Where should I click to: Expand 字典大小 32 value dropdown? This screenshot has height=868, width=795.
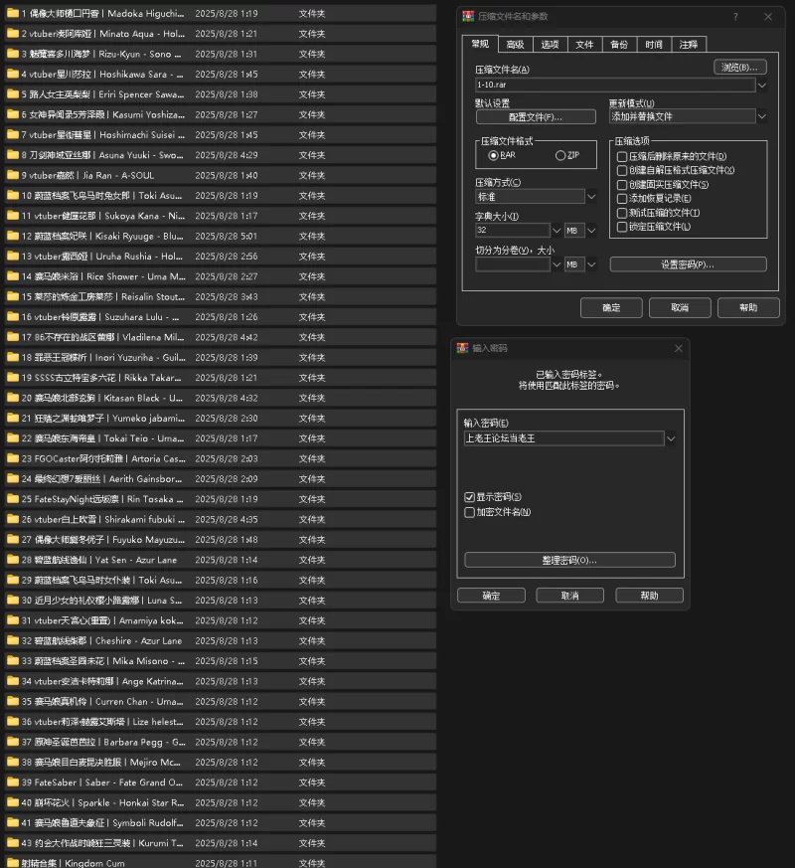click(x=556, y=231)
